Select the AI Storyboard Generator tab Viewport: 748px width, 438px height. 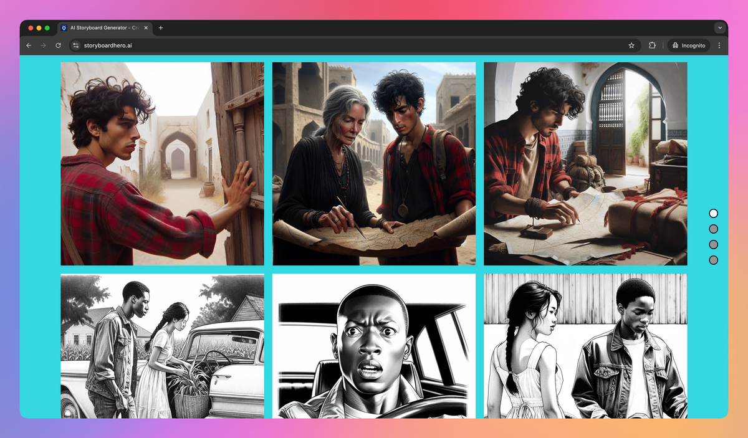point(105,28)
